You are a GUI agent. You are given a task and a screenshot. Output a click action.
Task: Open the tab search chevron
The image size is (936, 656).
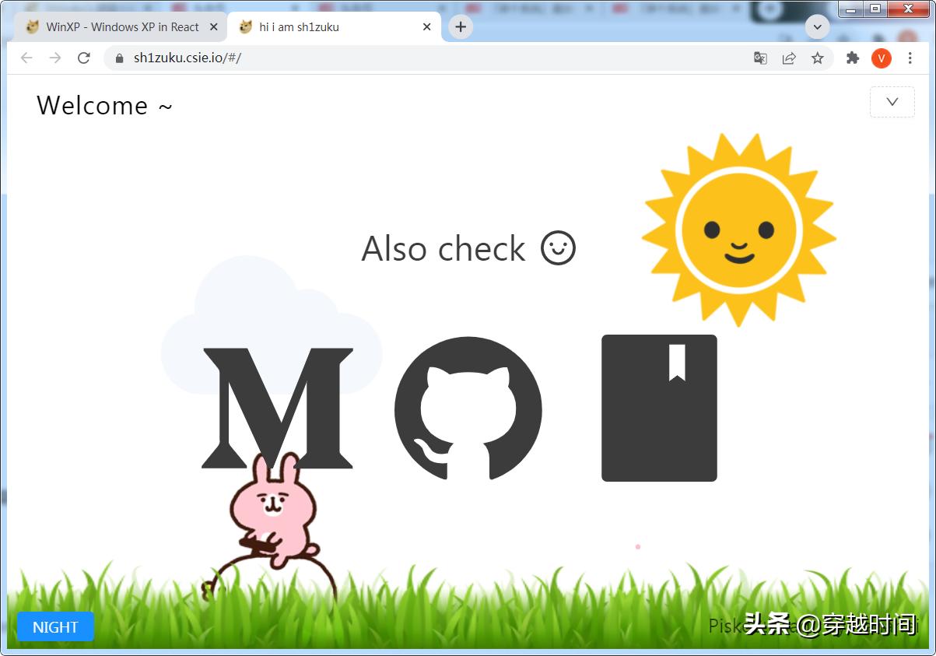(817, 26)
